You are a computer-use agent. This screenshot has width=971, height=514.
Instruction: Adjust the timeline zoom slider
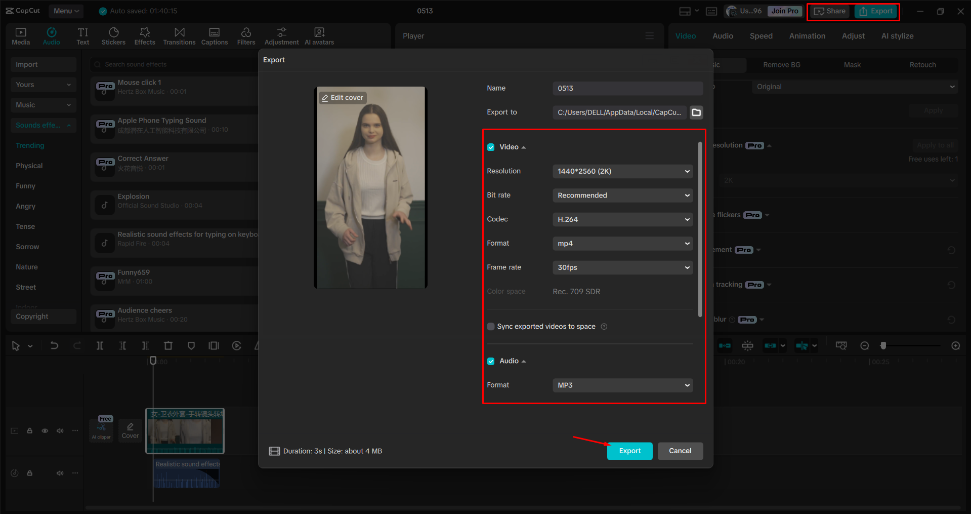point(883,345)
